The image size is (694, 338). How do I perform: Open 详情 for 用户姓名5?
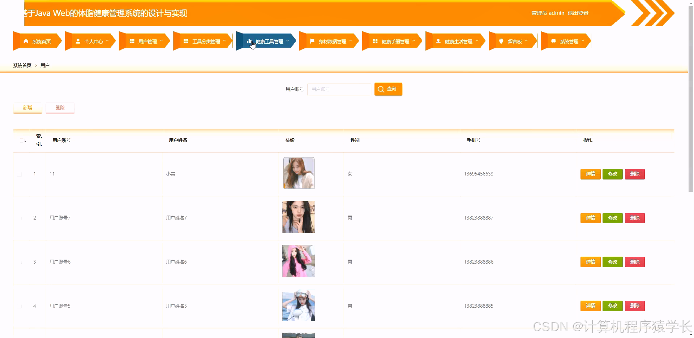pos(590,306)
